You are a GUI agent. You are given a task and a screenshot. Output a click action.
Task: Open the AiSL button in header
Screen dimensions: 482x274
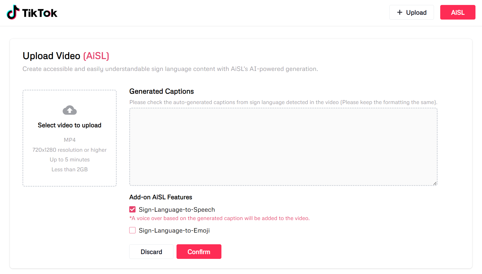[x=458, y=12]
